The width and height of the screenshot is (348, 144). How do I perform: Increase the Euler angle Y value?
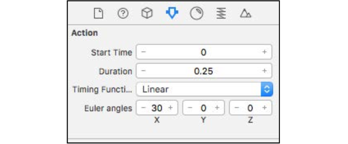pos(217,108)
